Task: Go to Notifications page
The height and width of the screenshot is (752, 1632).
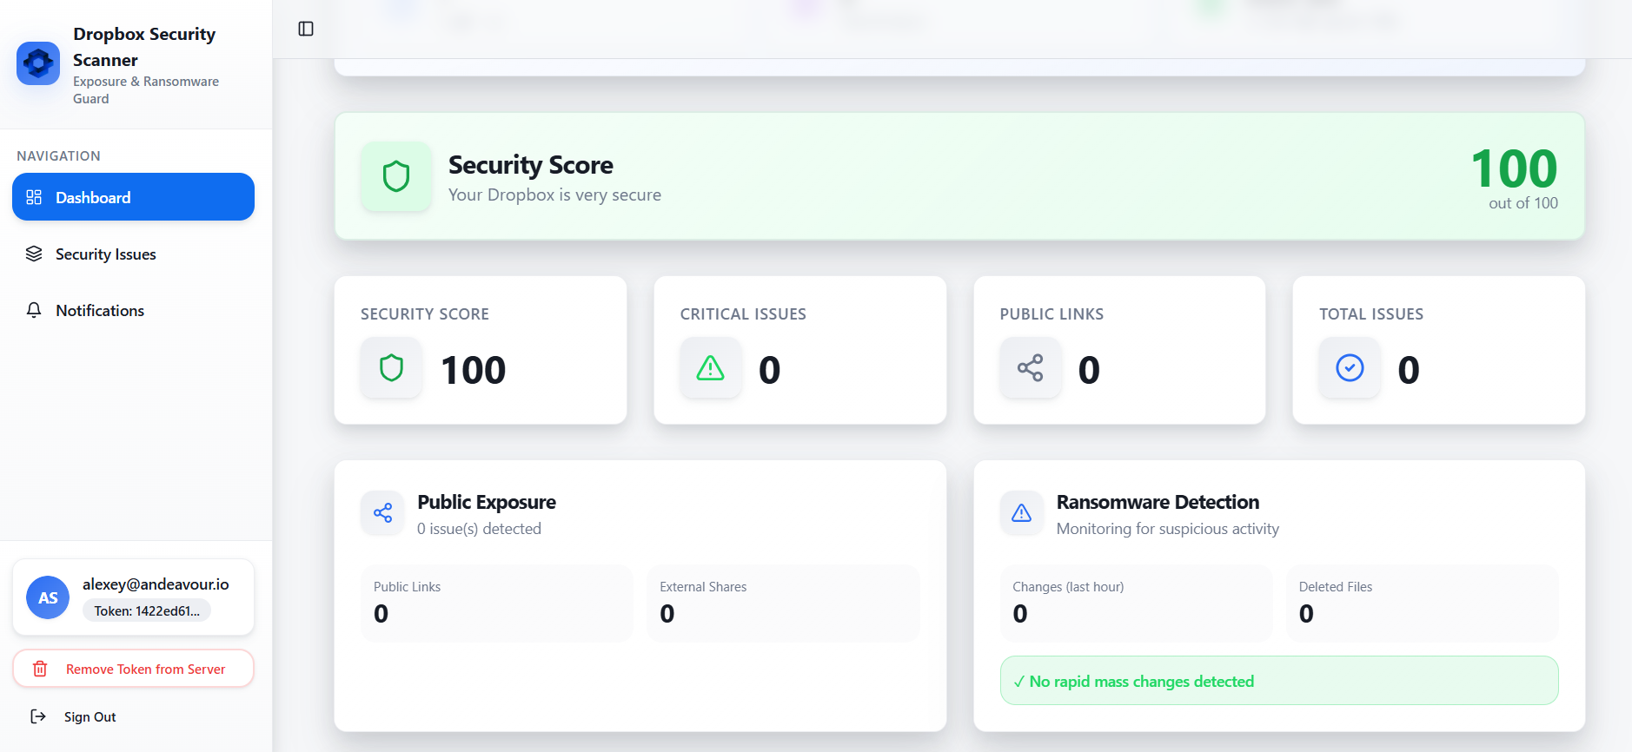Action: 133,310
